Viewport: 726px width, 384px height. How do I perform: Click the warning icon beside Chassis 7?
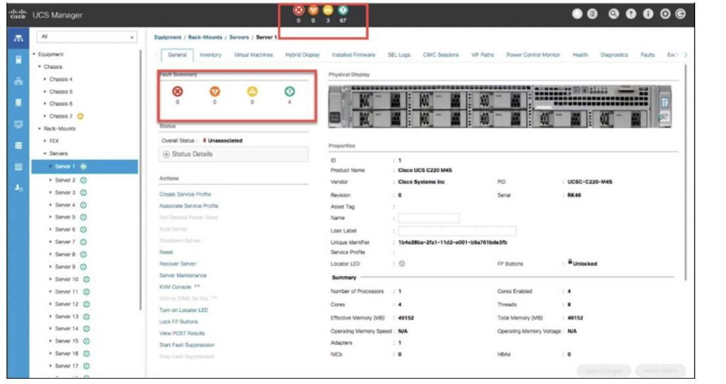click(x=80, y=116)
